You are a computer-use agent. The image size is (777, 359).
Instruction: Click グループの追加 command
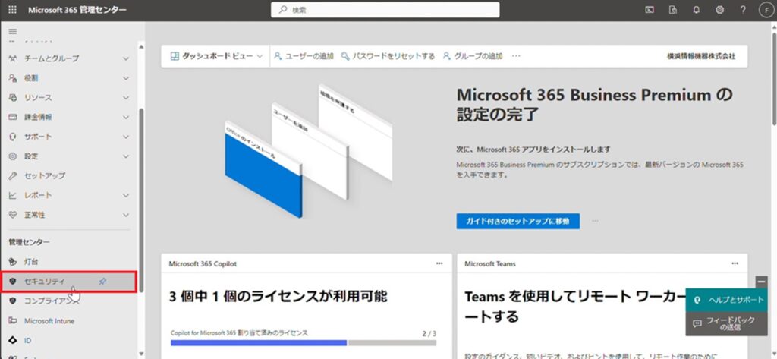coord(473,56)
